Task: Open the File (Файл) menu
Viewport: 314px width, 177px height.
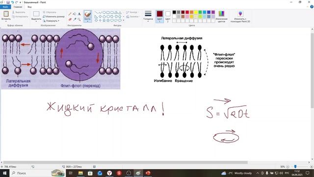Action: click(x=5, y=7)
